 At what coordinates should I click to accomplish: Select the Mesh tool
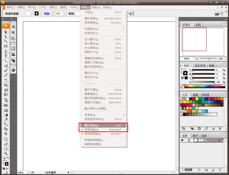click(6, 110)
